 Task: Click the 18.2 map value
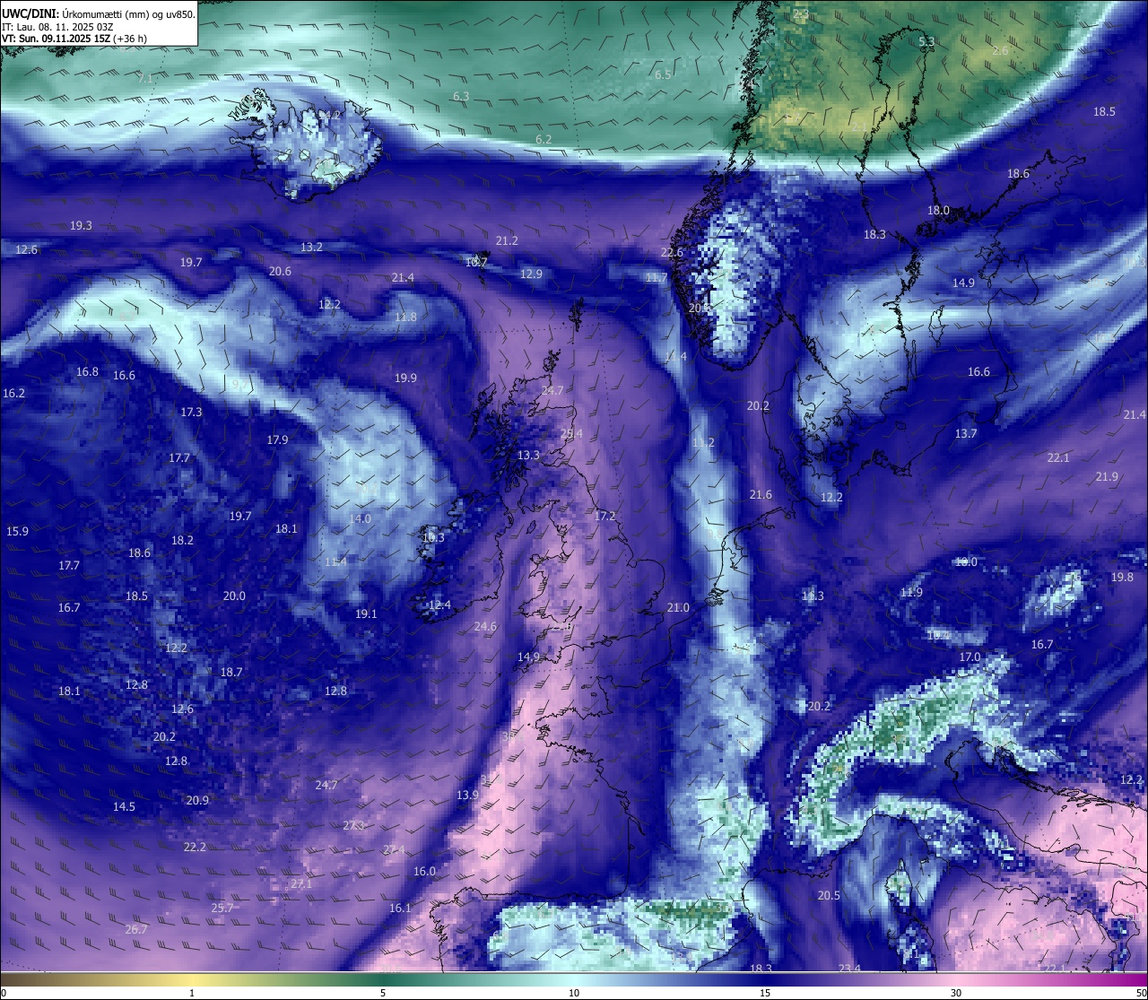(x=182, y=541)
